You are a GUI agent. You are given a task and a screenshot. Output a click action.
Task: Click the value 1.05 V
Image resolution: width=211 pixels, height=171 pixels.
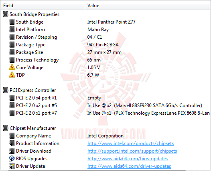(x=93, y=68)
